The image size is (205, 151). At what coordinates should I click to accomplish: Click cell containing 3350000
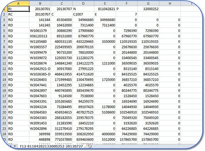105,42
